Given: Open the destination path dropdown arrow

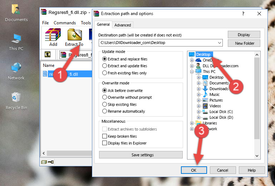Looking at the screenshot, I should point(220,43).
